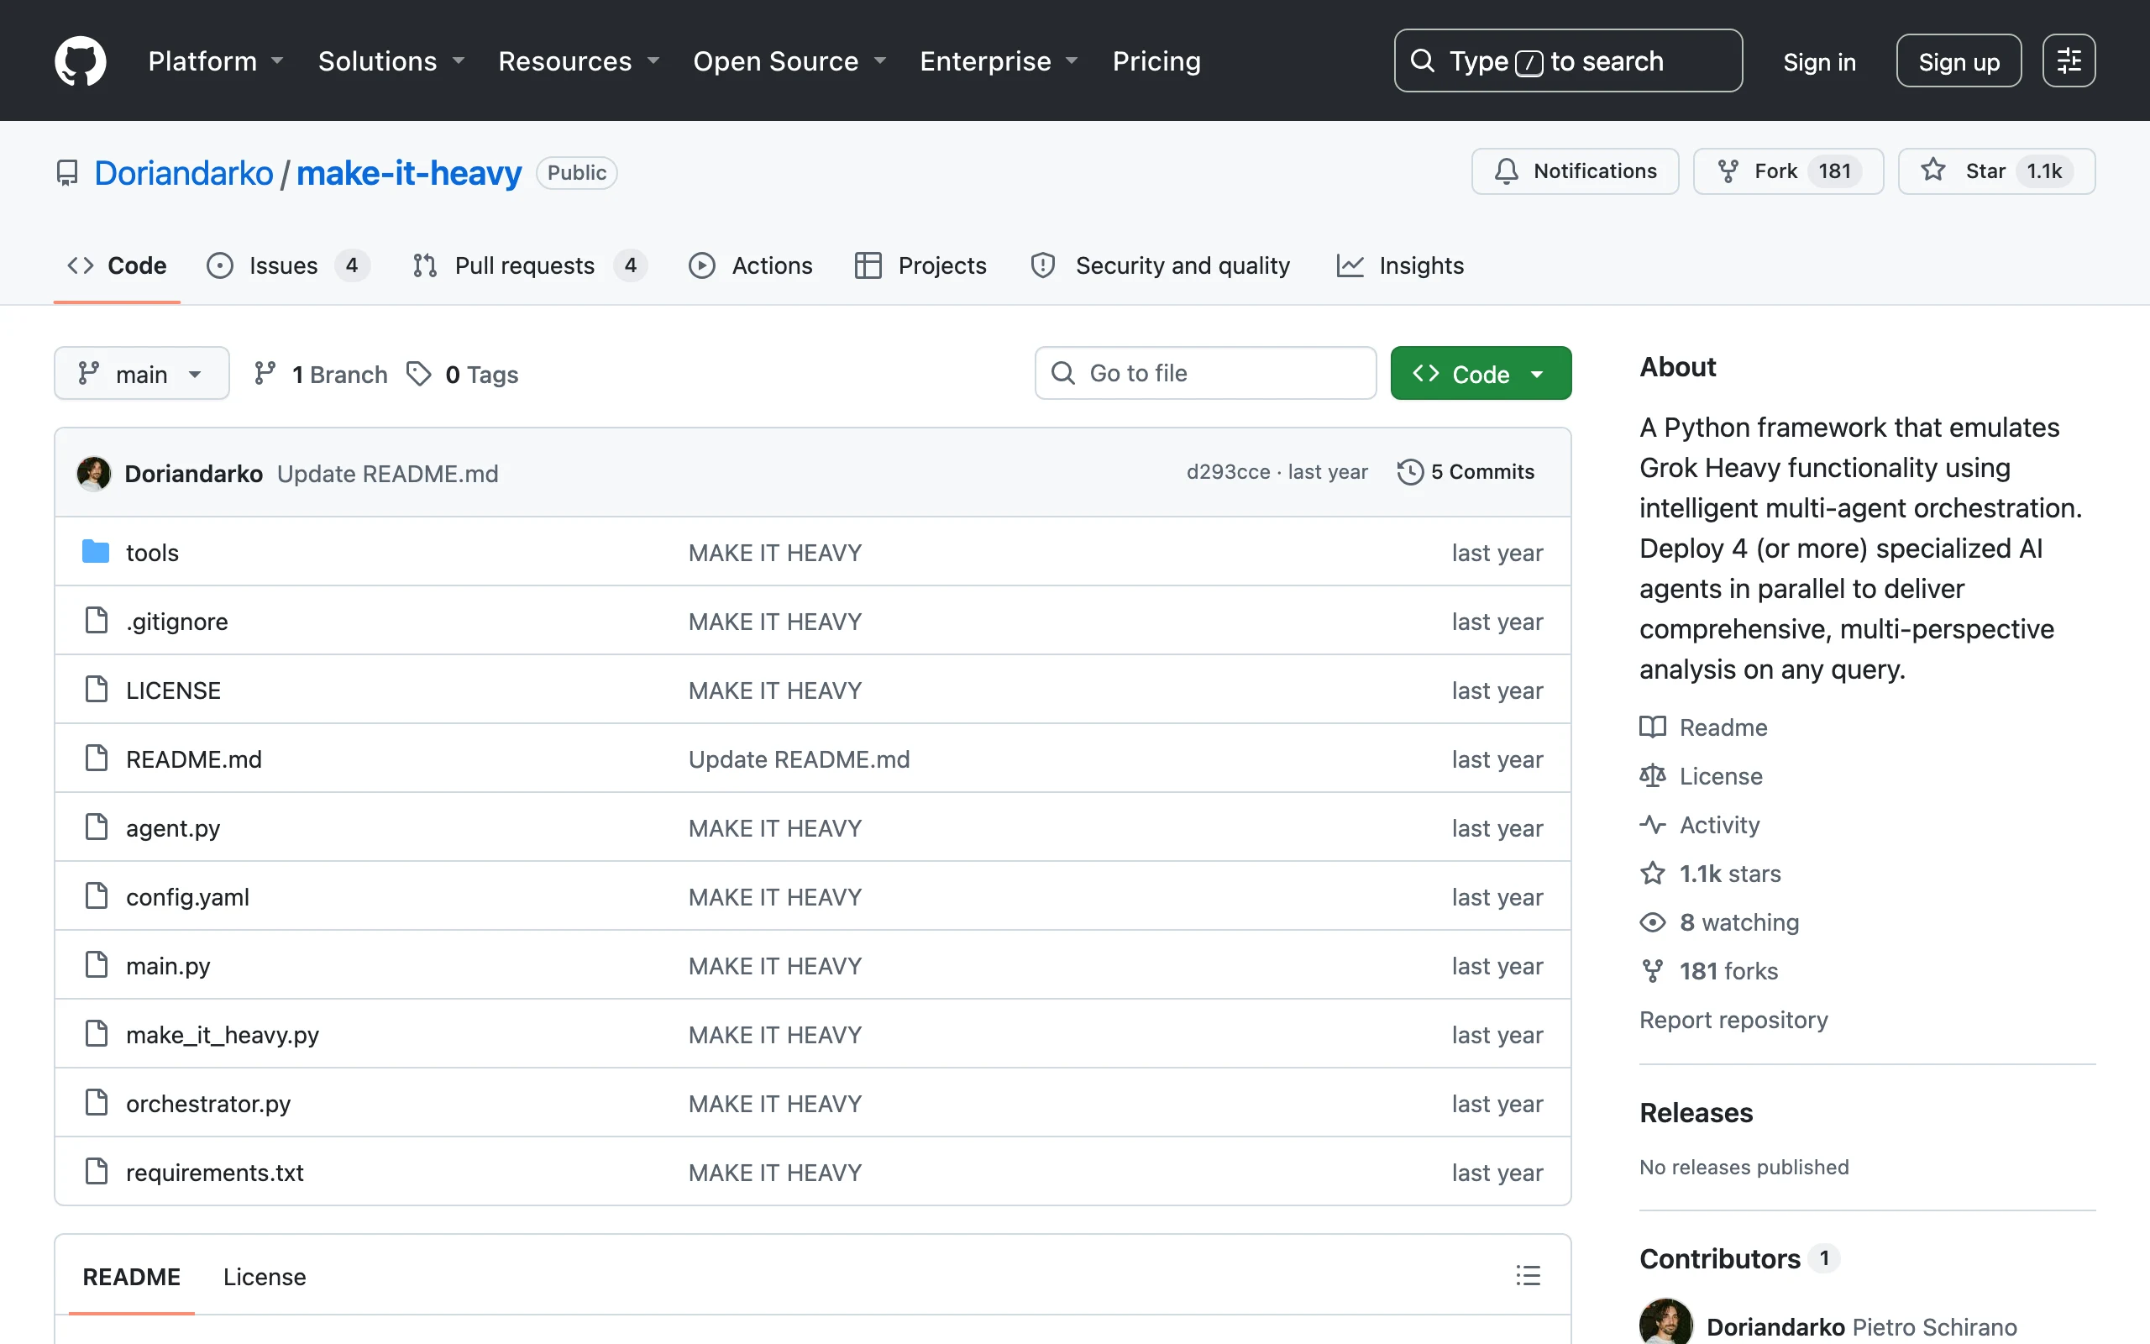
Task: Click Report repository link
Action: 1733,1020
